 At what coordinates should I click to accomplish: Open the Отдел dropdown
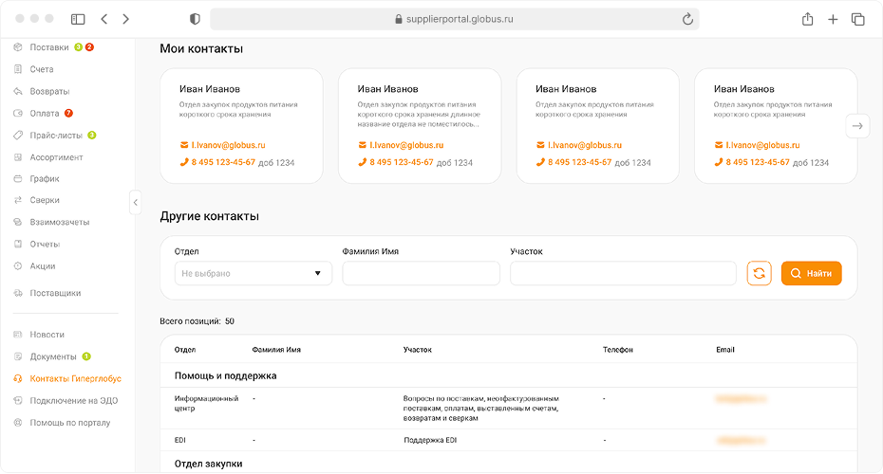click(254, 273)
